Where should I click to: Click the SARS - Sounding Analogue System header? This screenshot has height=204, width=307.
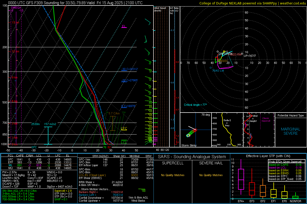192,157
